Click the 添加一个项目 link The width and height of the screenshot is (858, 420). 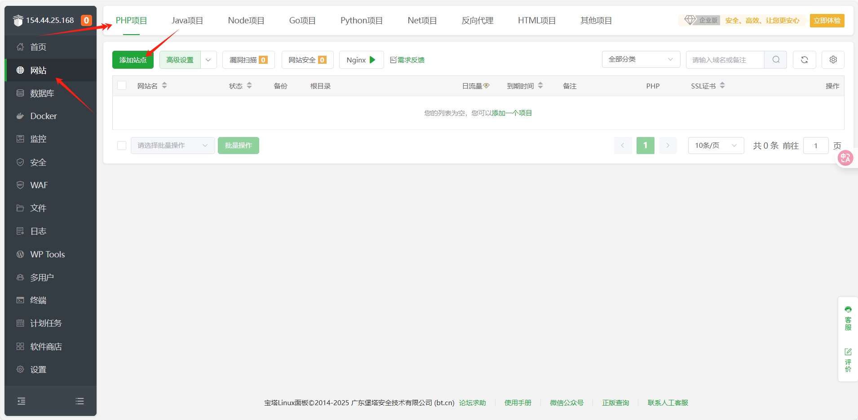512,113
